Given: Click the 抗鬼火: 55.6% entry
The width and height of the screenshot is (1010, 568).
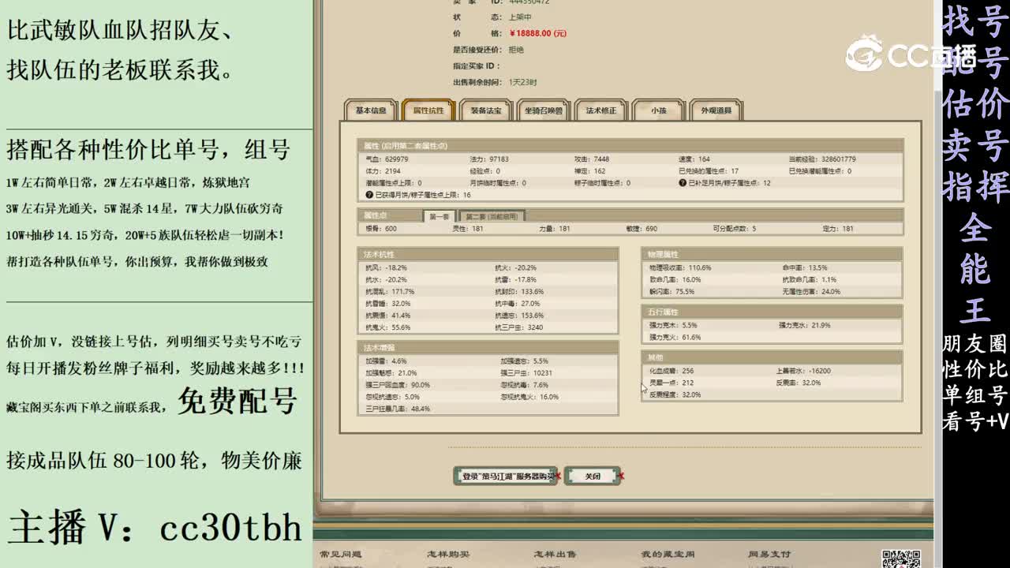Looking at the screenshot, I should click(x=387, y=327).
